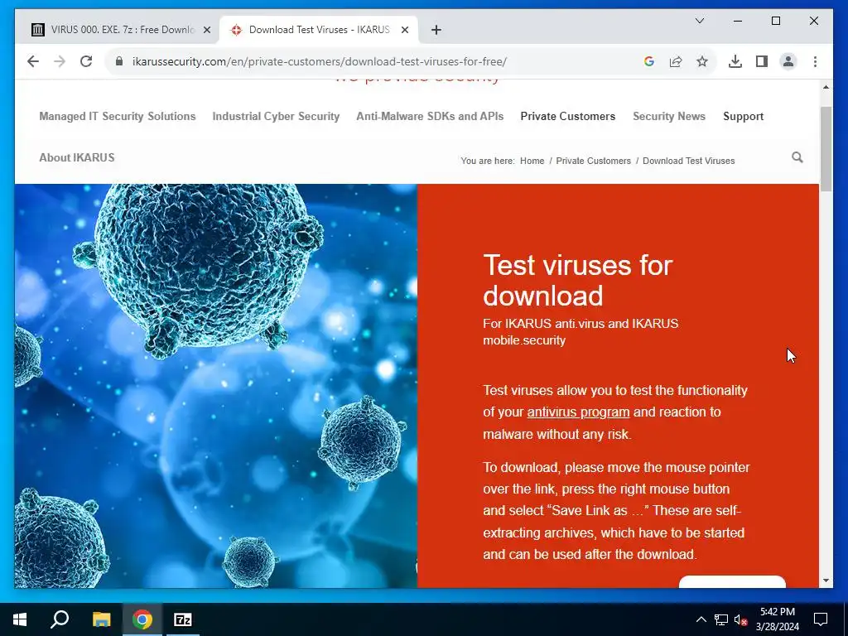This screenshot has width=848, height=636.
Task: Open the Windows Start menu
Action: click(20, 619)
